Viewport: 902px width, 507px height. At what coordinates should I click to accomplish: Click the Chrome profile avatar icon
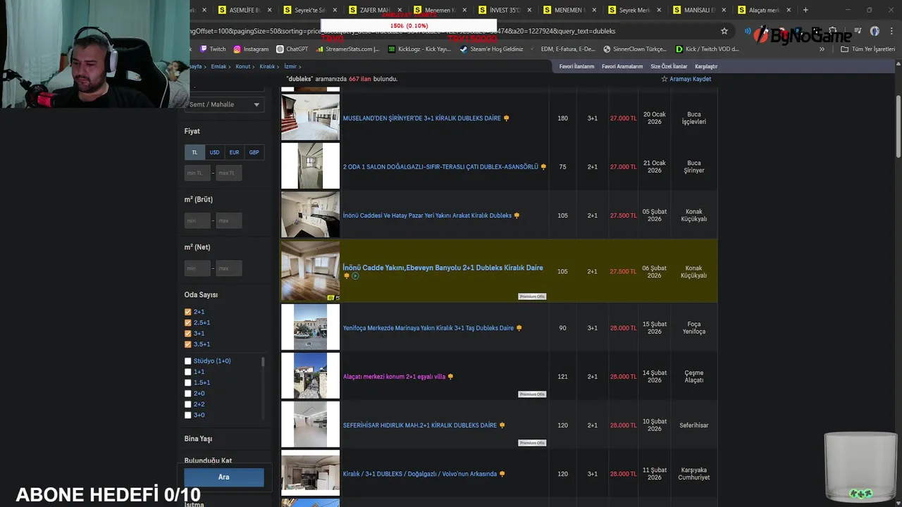click(875, 31)
